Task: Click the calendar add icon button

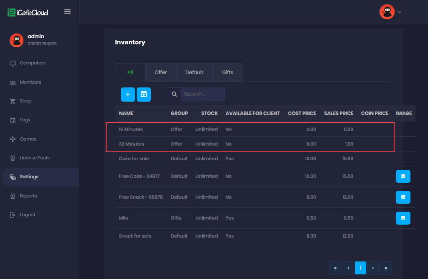Action: click(x=144, y=95)
